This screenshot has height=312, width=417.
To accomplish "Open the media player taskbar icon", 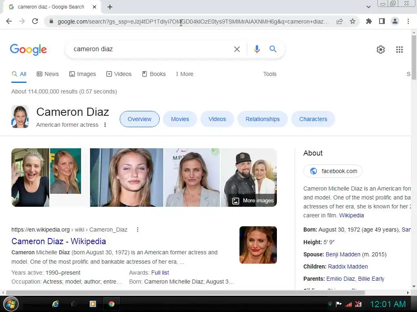I will coord(93,304).
